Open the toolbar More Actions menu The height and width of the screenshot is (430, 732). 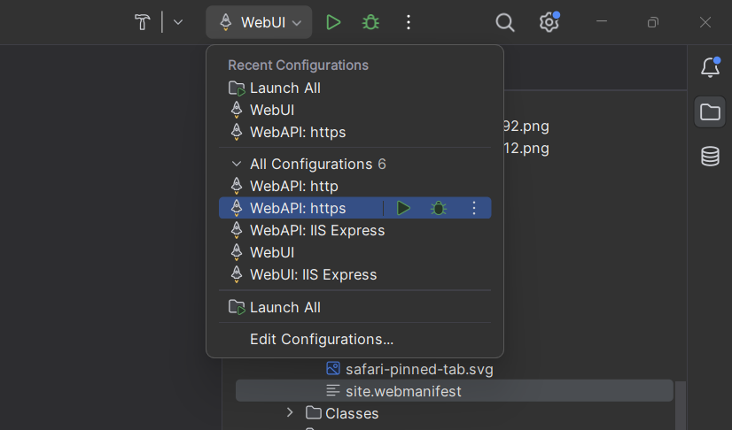coord(408,22)
